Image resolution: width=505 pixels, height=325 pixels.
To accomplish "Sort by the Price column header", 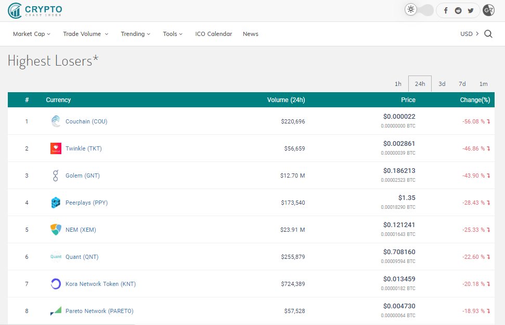I will pos(408,100).
